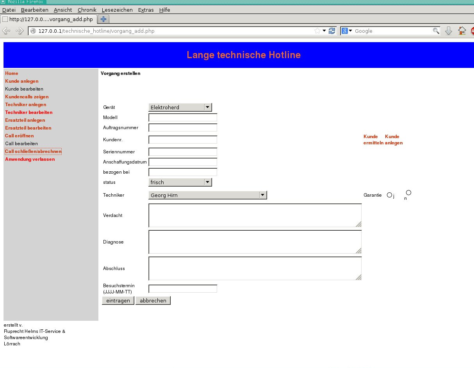Bookmark this page with the star icon
Viewport: 474px width, 368px height.
click(x=317, y=31)
